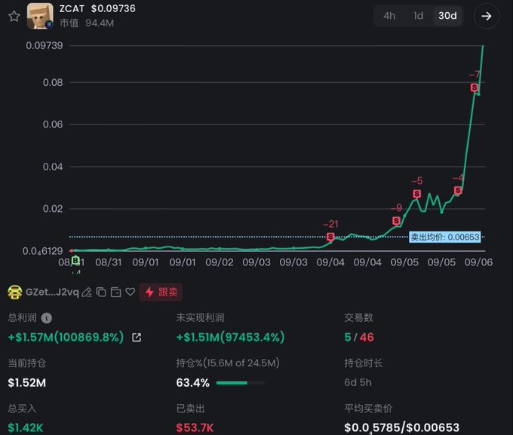Select the -9 sell marker on chart
This screenshot has height=435, width=513.
396,221
